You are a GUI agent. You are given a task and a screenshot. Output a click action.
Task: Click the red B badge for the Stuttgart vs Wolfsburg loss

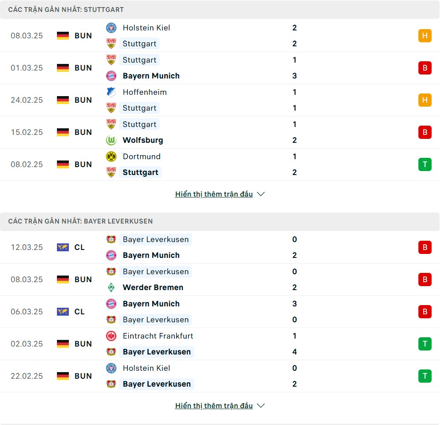coord(425,132)
